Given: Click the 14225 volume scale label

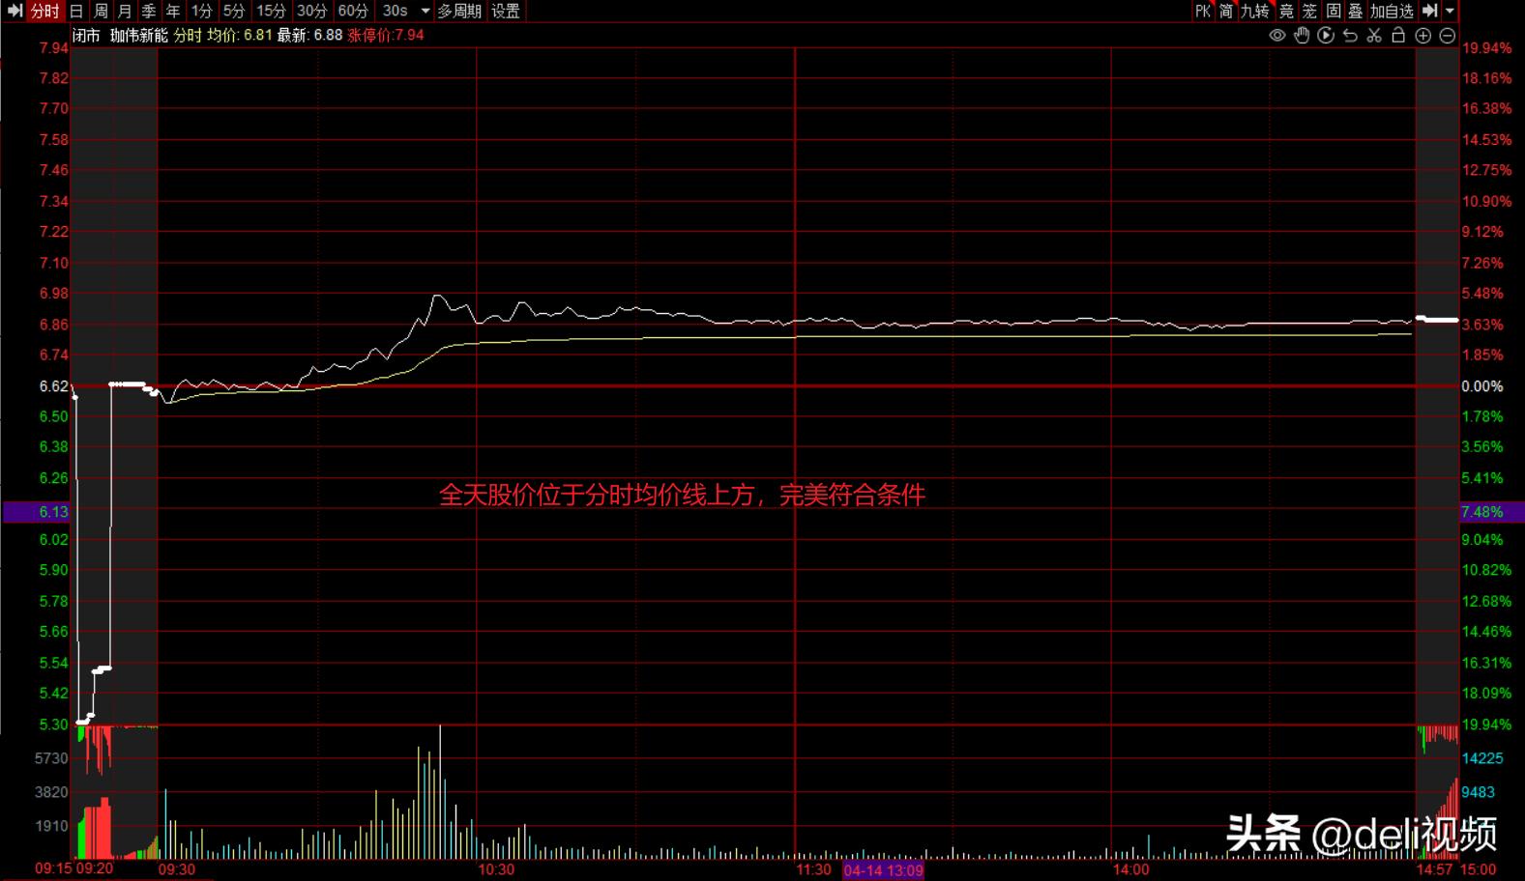Looking at the screenshot, I should (x=1482, y=758).
